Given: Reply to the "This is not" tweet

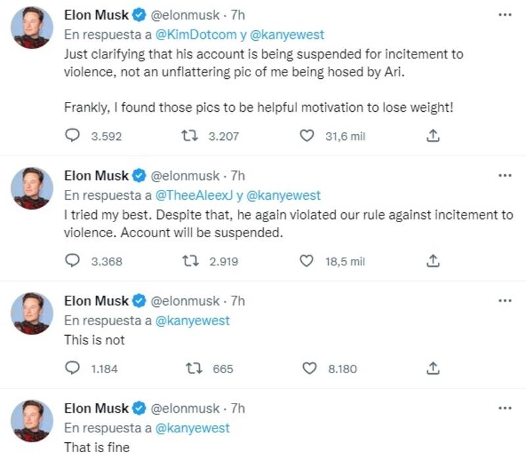Looking at the screenshot, I should coord(74,369).
